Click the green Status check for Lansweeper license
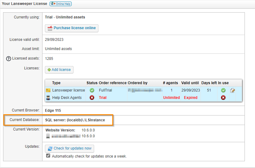Image resolution: width=255 pixels, height=168 pixels. coord(92,91)
